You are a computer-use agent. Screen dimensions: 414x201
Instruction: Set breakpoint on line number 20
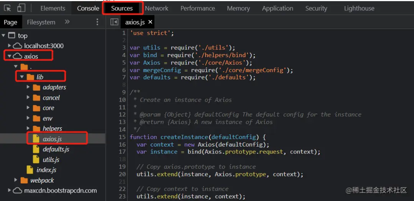click(122, 174)
